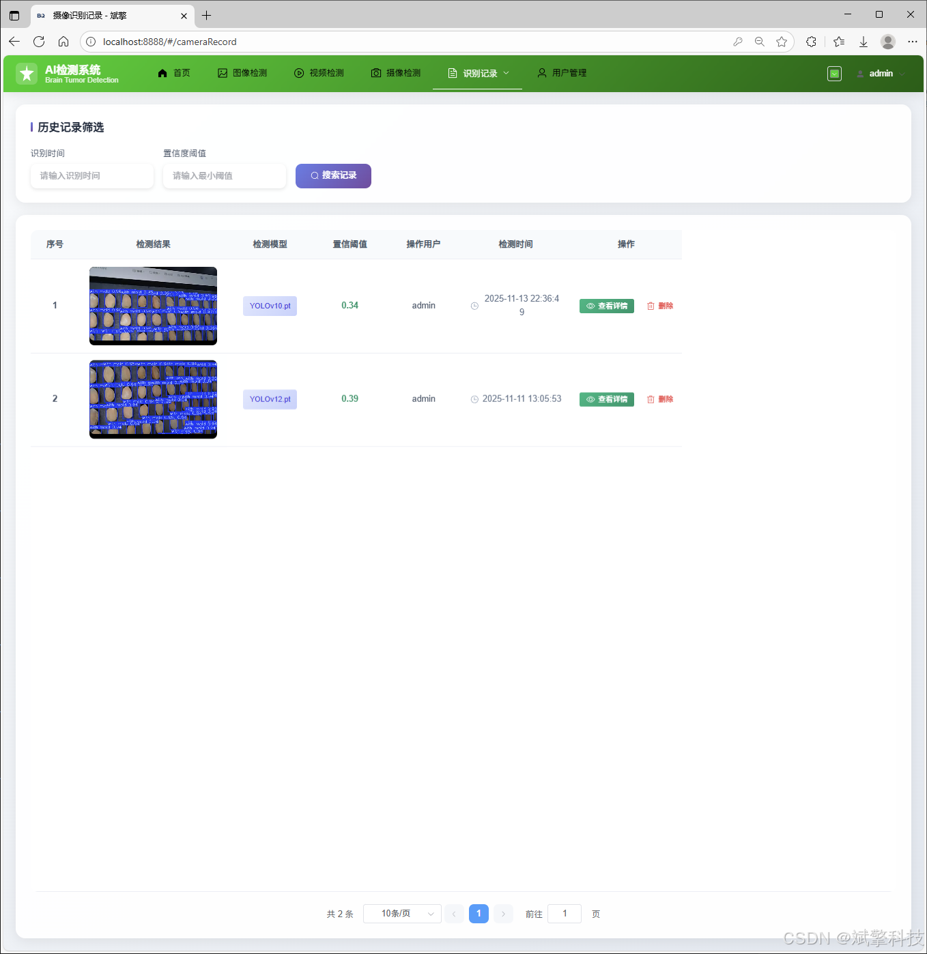927x954 pixels.
Task: Delete the YOLOv10.pt record
Action: [660, 306]
